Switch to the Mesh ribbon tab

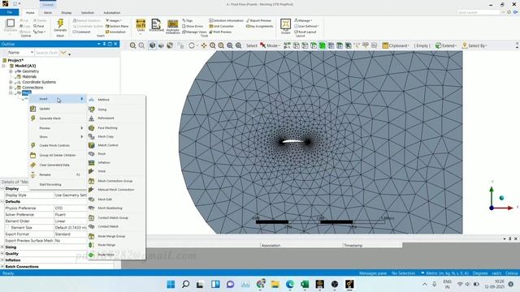coord(48,13)
